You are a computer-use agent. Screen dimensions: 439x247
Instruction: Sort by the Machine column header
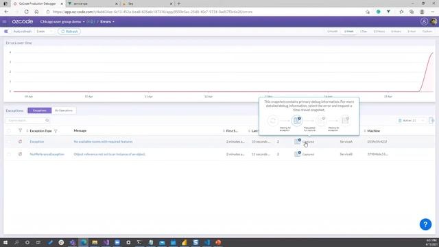373,131
